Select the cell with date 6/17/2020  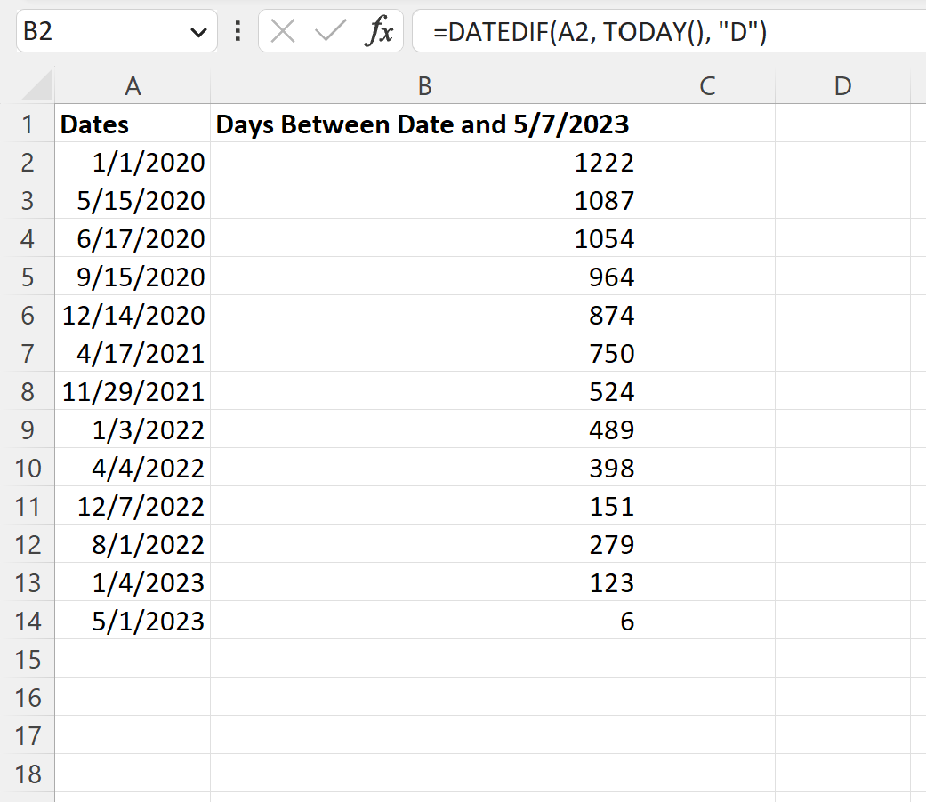tap(133, 238)
